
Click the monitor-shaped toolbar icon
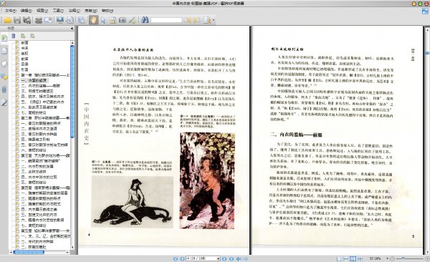click(59, 20)
